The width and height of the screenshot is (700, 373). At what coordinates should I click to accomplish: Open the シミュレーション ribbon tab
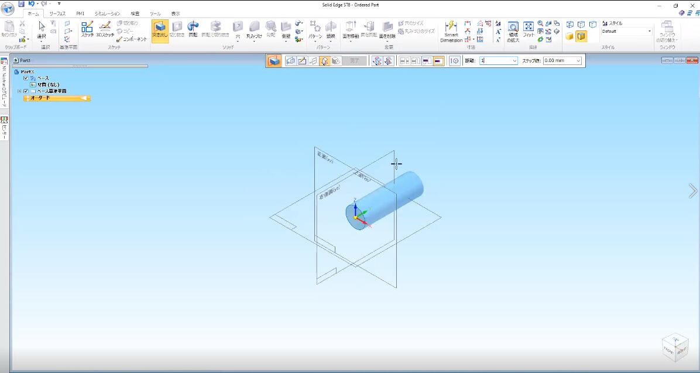coord(107,13)
